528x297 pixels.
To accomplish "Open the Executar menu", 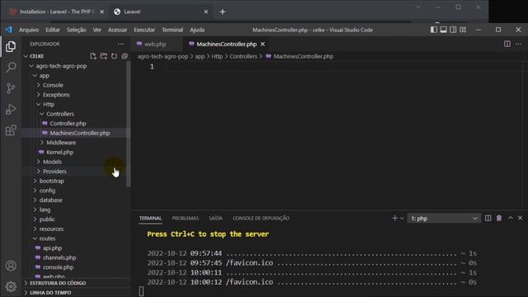I will click(x=144, y=30).
